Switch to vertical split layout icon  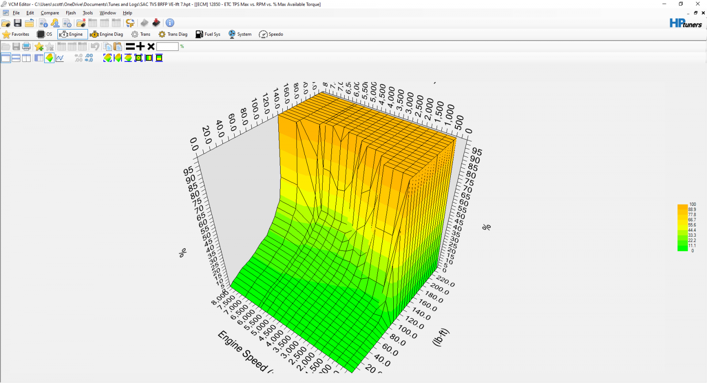[x=27, y=58]
